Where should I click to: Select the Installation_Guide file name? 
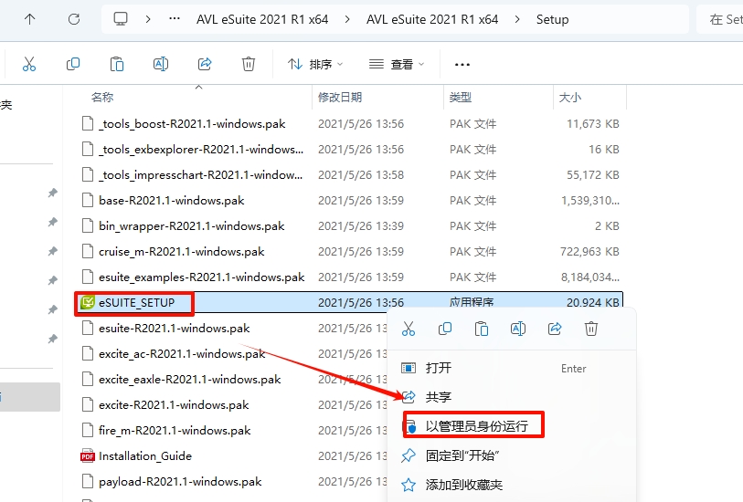click(x=145, y=456)
